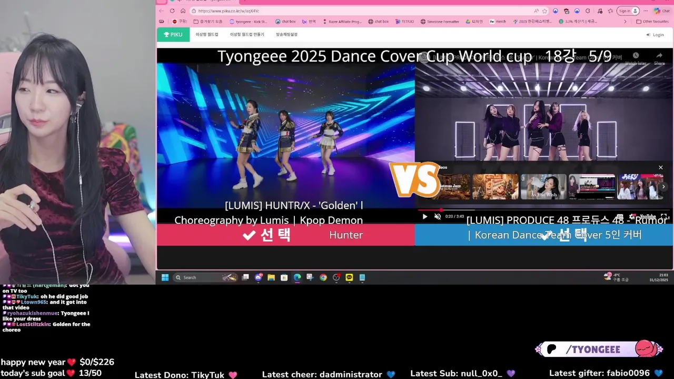The height and width of the screenshot is (379, 674).
Task: Open Microsoft Store from taskbar
Action: point(284,277)
